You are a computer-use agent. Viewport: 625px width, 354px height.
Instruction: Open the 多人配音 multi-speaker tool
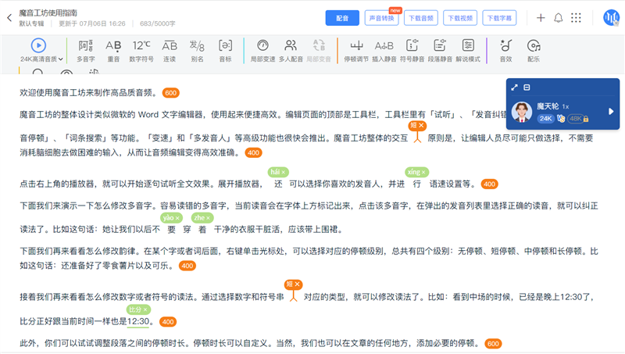point(290,50)
